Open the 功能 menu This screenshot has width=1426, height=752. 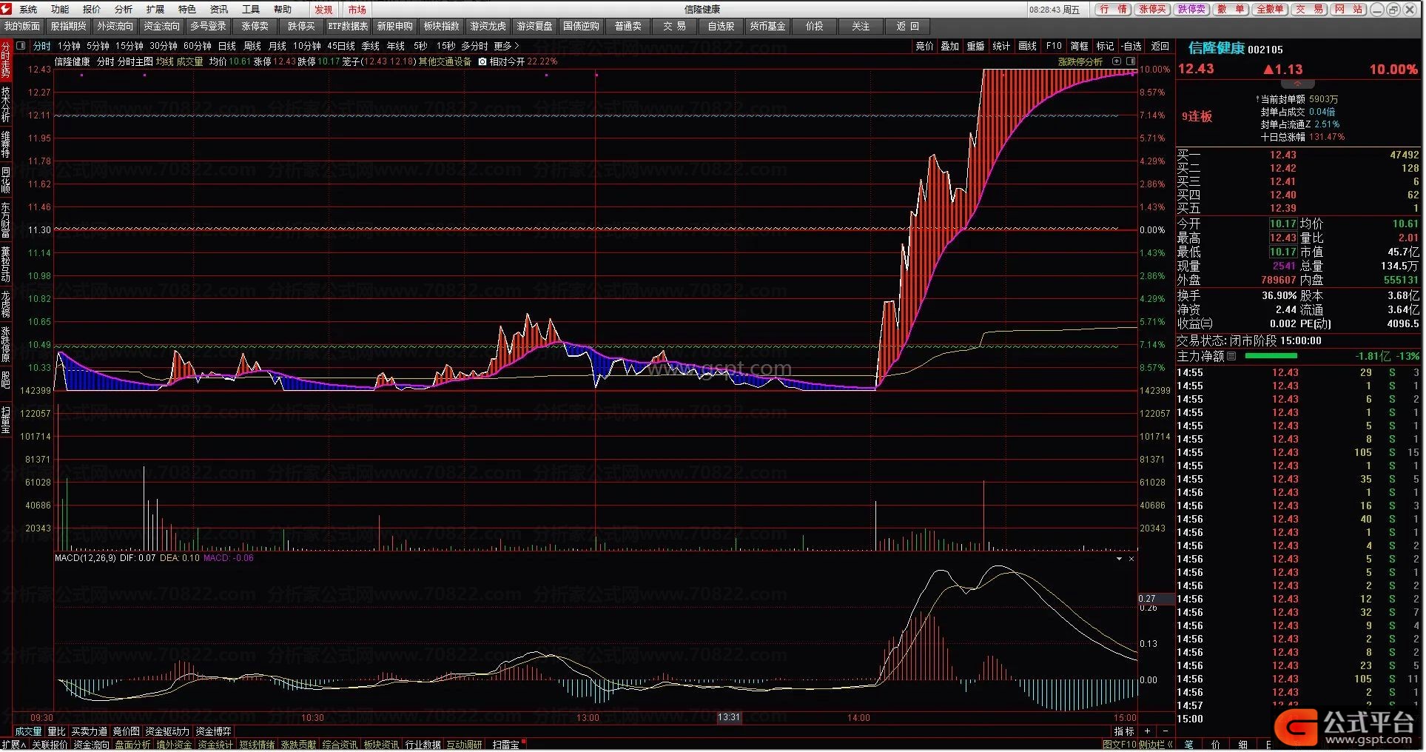(60, 10)
